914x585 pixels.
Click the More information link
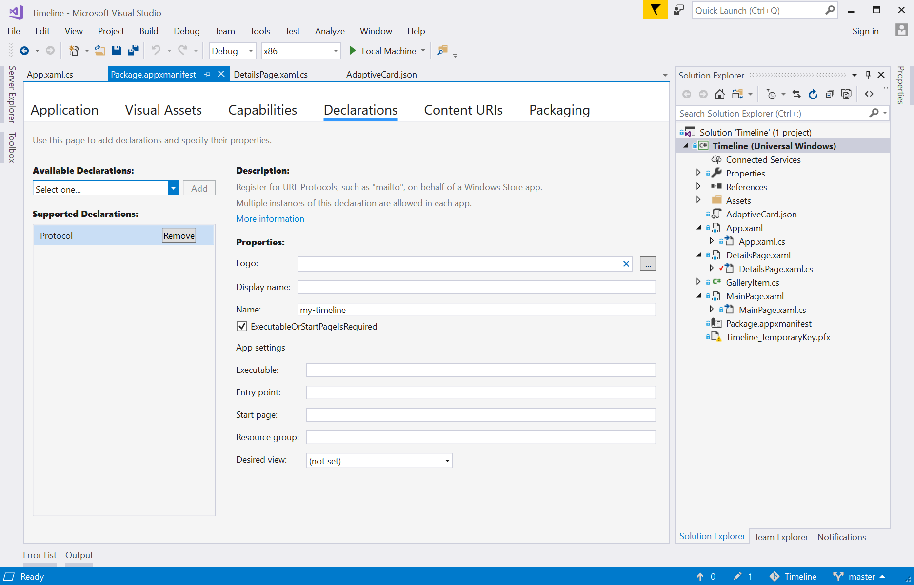tap(270, 219)
